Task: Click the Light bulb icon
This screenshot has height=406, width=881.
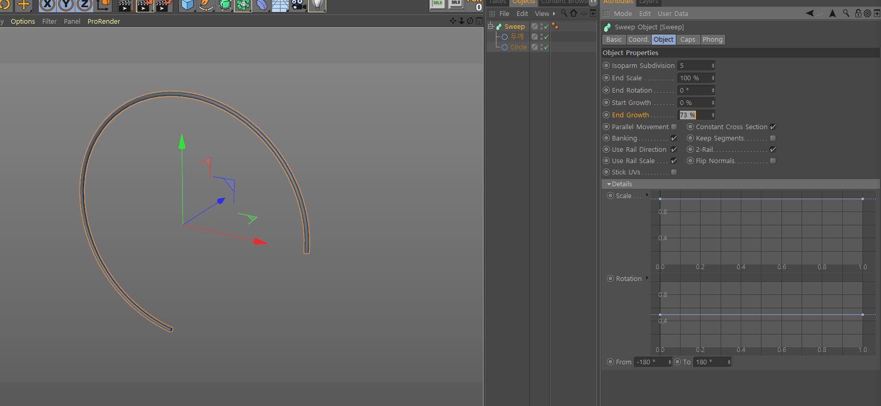Action: (x=317, y=5)
